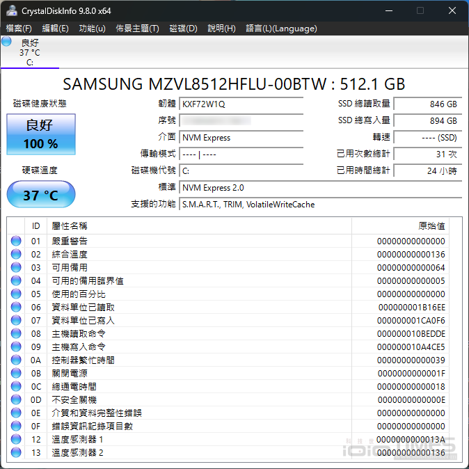Click the rotation rate value ---- (SSD)
Viewport: 469px width, 469px height.
tap(428, 138)
